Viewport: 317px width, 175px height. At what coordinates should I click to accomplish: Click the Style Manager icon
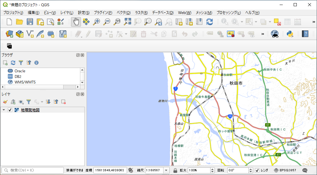point(60,22)
